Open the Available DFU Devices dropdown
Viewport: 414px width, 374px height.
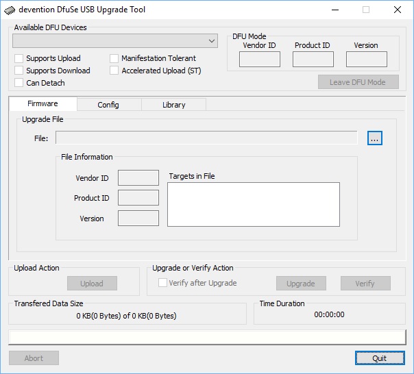click(x=115, y=41)
